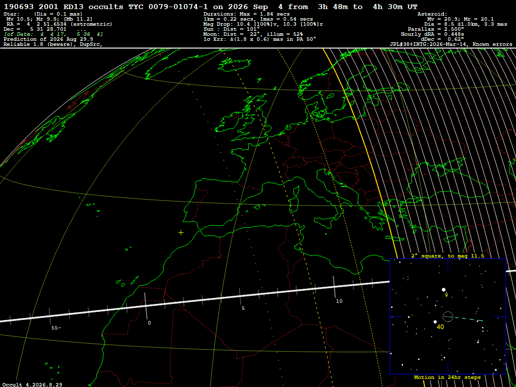Click the green 'of Date' coordinates line
Image resolution: width=516 pixels, height=387 pixels.
[x=53, y=34]
